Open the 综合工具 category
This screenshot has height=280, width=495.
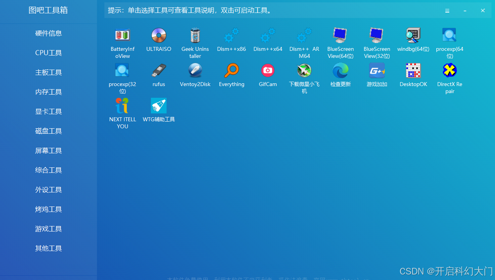48,170
